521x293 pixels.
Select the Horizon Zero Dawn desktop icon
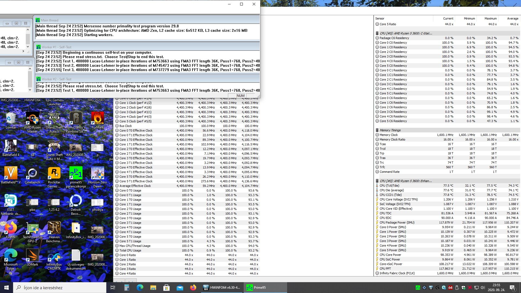pos(98,177)
